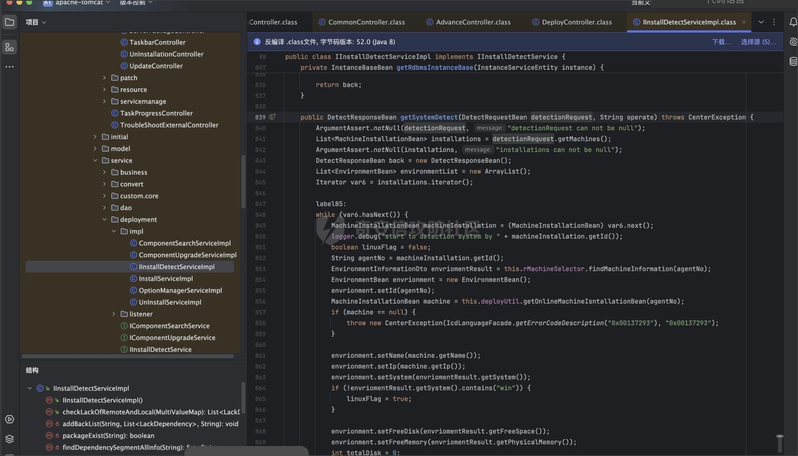
Task: Click the Services run icon in left sidebar
Action: tap(10, 419)
